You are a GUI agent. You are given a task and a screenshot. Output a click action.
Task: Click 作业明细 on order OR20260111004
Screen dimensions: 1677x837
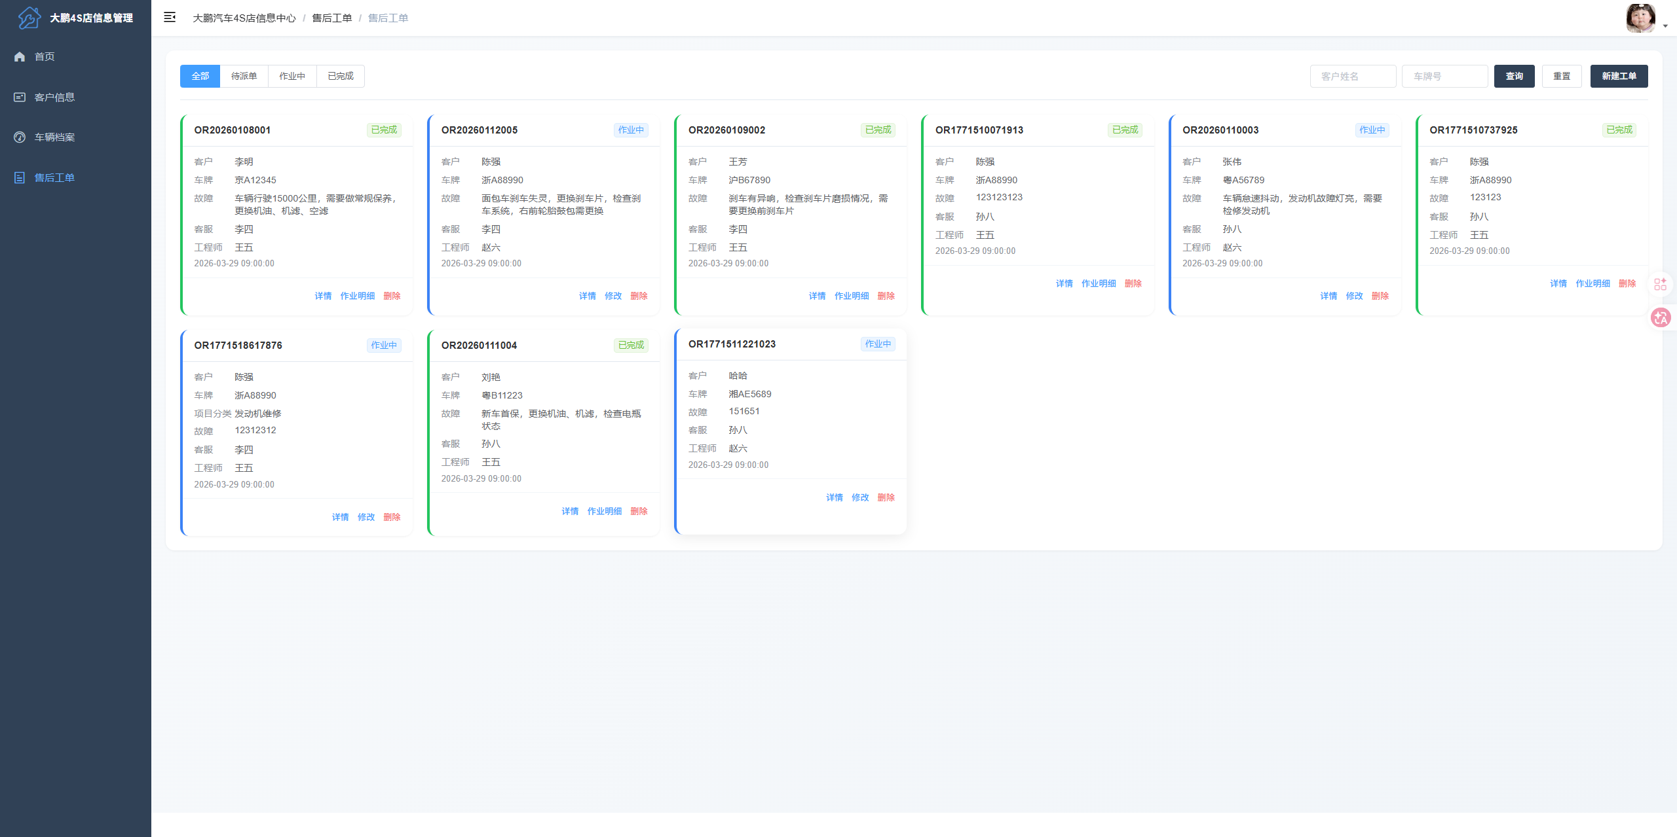click(605, 511)
